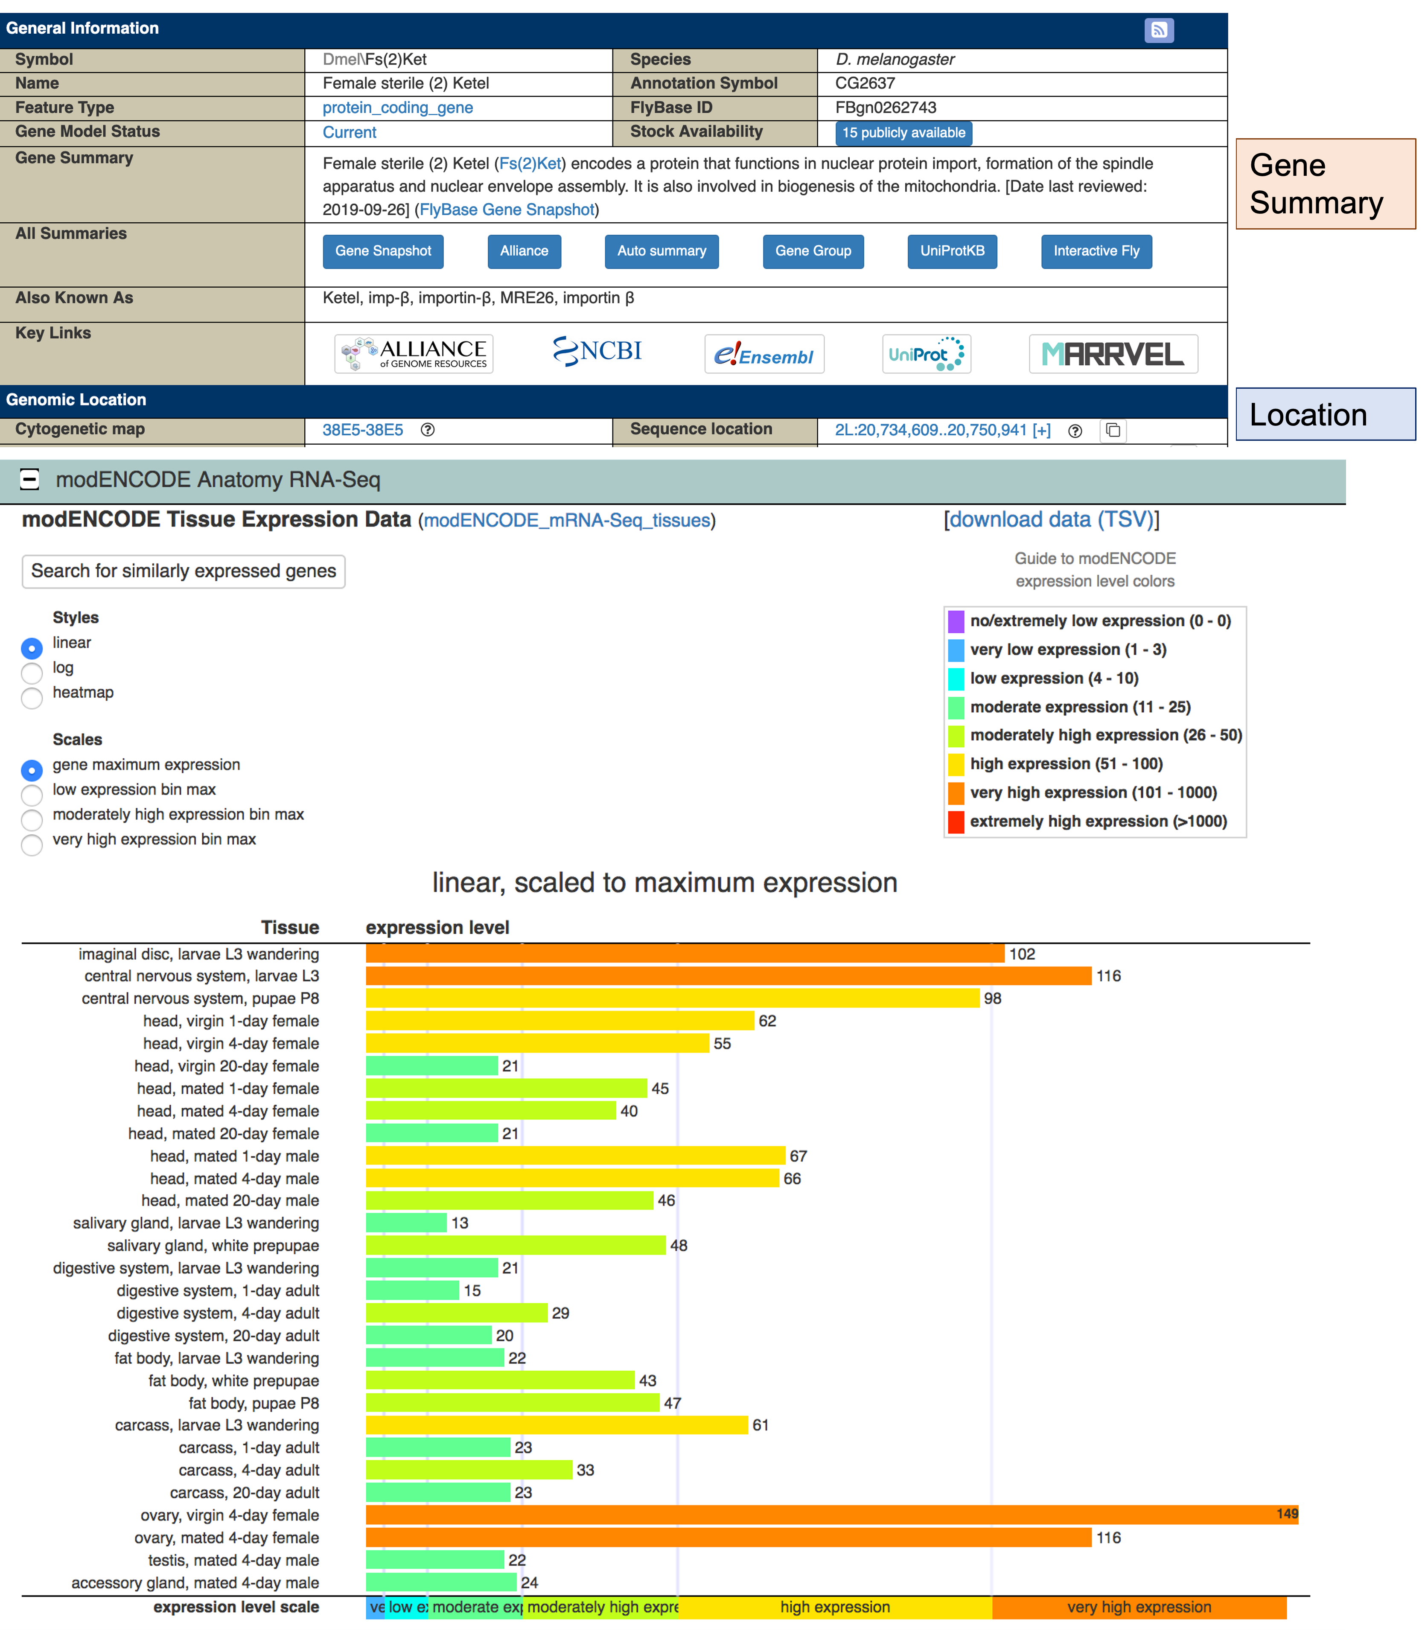The height and width of the screenshot is (1631, 1422).
Task: Click the 'testis, mated 4-day male' tissue label
Action: pyautogui.click(x=233, y=1560)
